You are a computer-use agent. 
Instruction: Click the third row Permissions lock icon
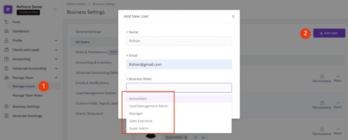coord(322,130)
